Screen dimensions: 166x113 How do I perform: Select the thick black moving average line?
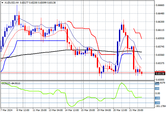50,52
